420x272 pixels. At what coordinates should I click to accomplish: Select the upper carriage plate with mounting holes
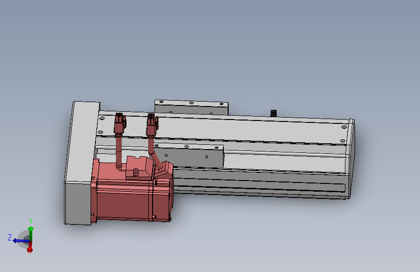click(x=191, y=107)
